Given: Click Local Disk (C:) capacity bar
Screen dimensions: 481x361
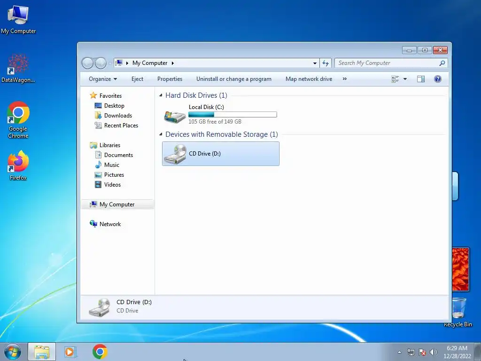Looking at the screenshot, I should pyautogui.click(x=233, y=115).
